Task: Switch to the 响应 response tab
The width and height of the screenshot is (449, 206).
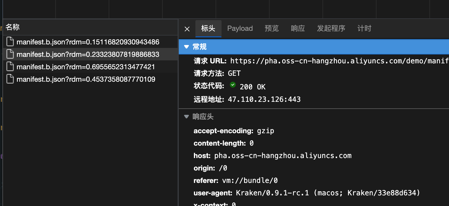Action: coord(298,28)
